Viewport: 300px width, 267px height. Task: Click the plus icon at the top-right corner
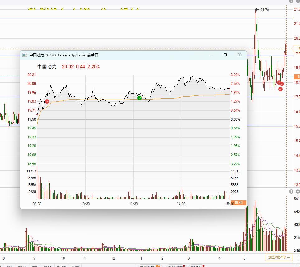coord(298,2)
